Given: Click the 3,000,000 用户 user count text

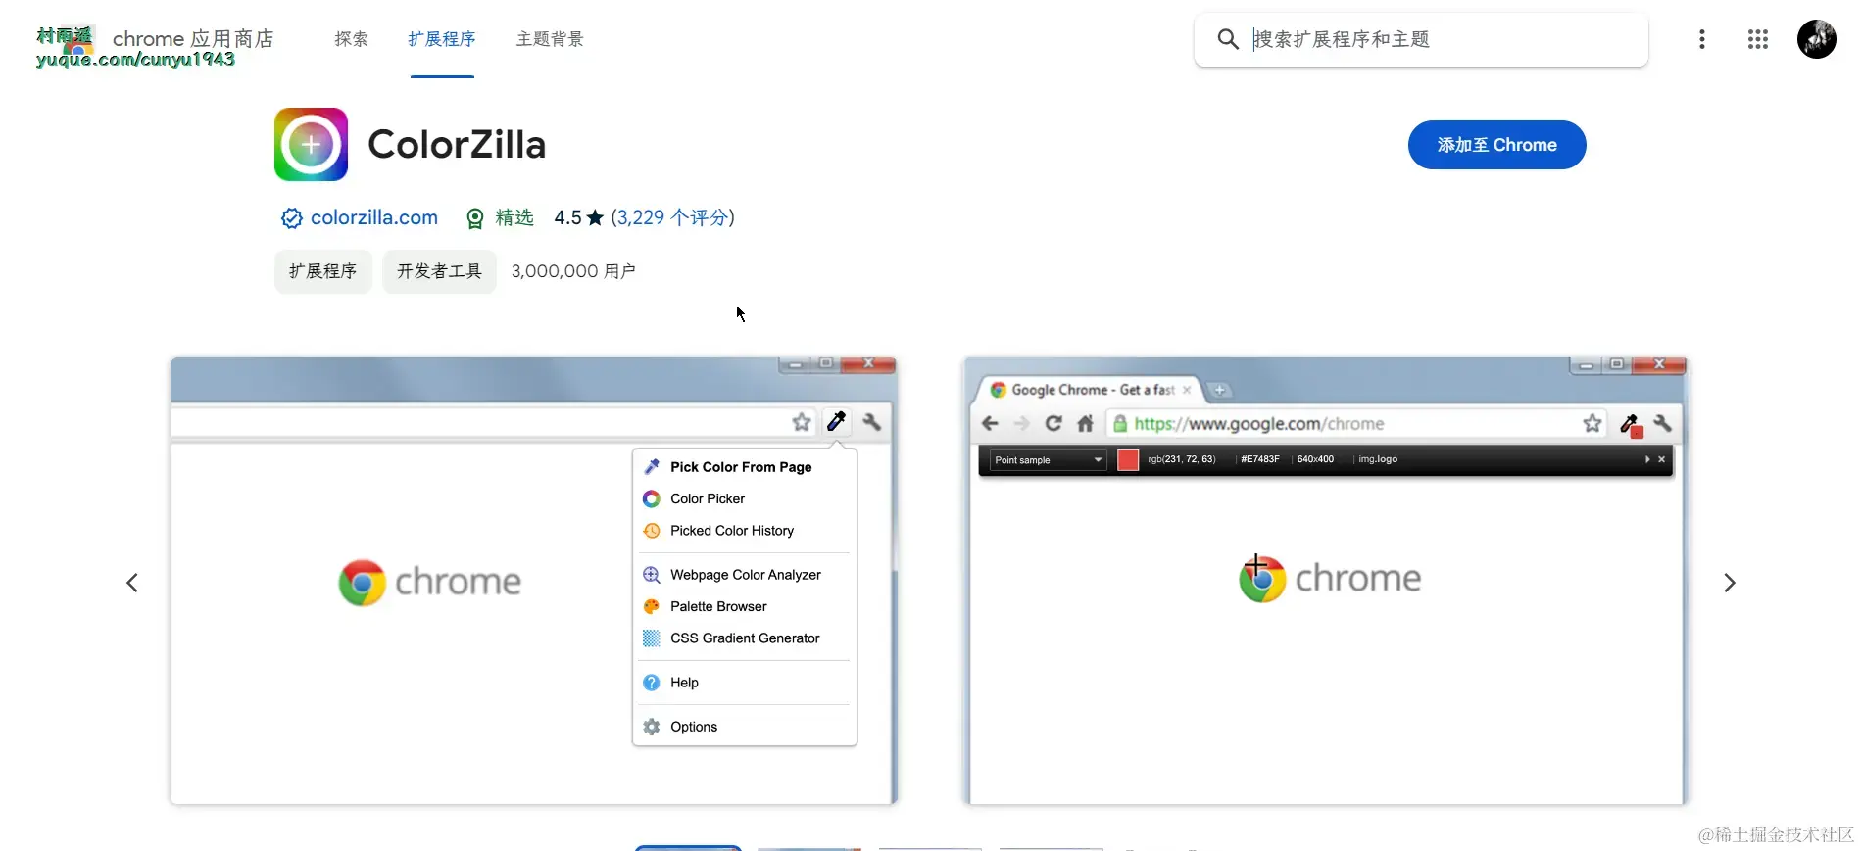Looking at the screenshot, I should coord(573,271).
